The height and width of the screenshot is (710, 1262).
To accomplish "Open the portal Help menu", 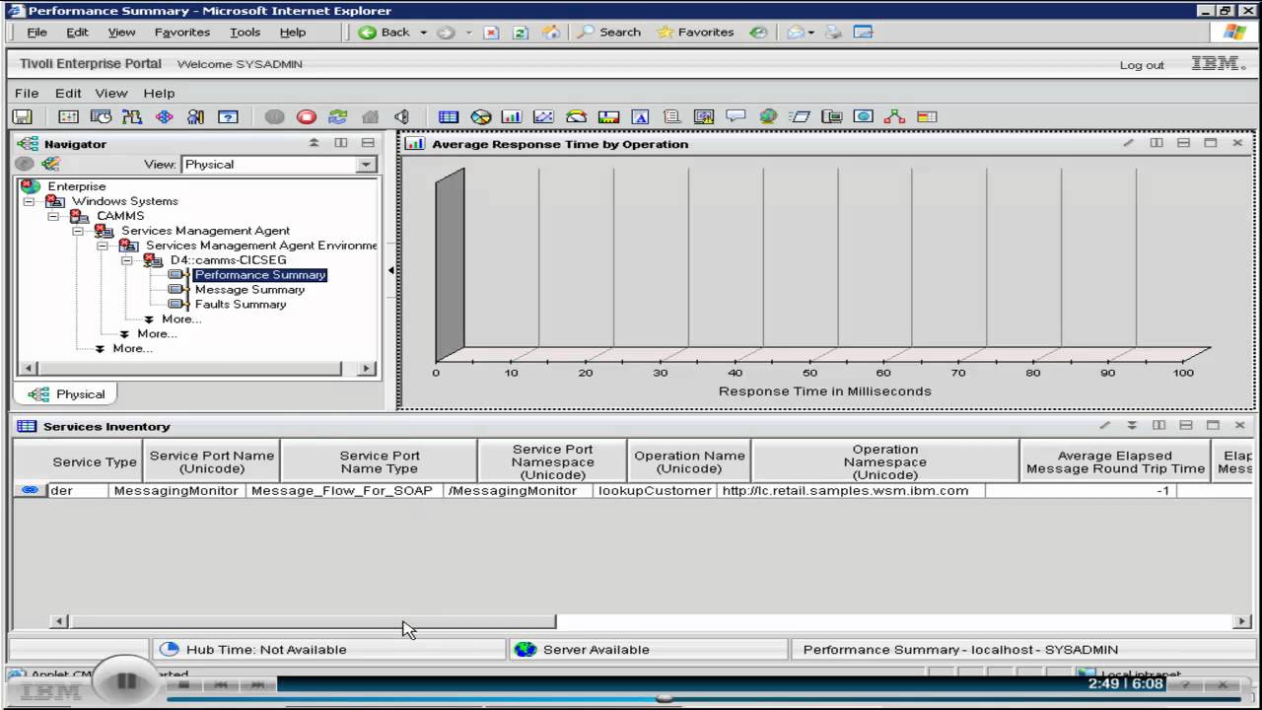I will pos(159,93).
